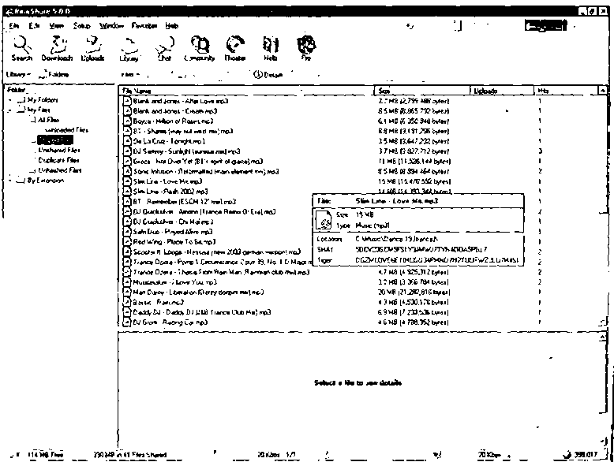Open the Setup menu

(81, 26)
